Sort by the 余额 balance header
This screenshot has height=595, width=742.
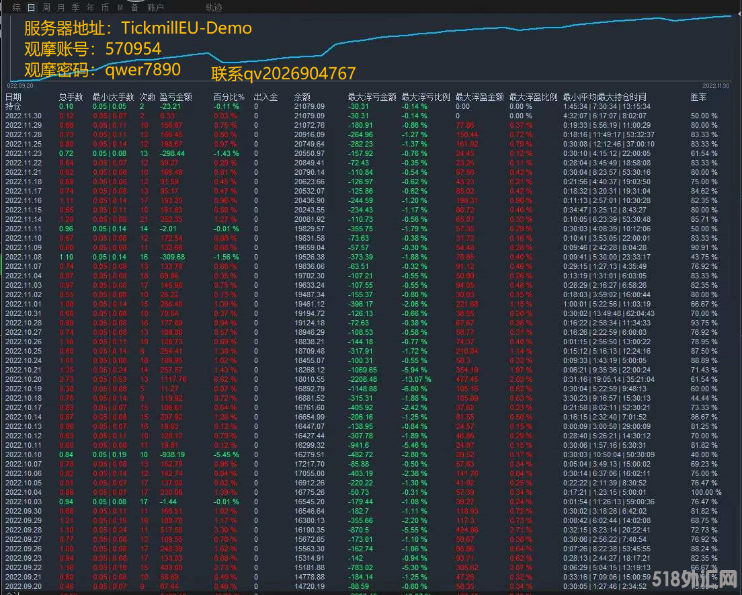click(302, 97)
